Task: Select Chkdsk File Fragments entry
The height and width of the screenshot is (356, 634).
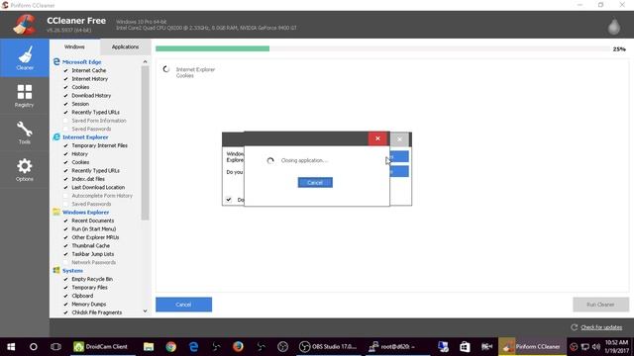Action: (97, 312)
